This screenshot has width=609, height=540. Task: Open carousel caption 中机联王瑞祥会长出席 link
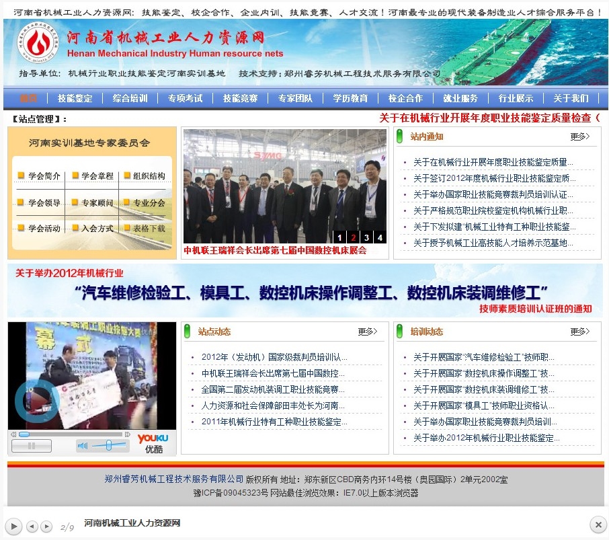coord(275,250)
